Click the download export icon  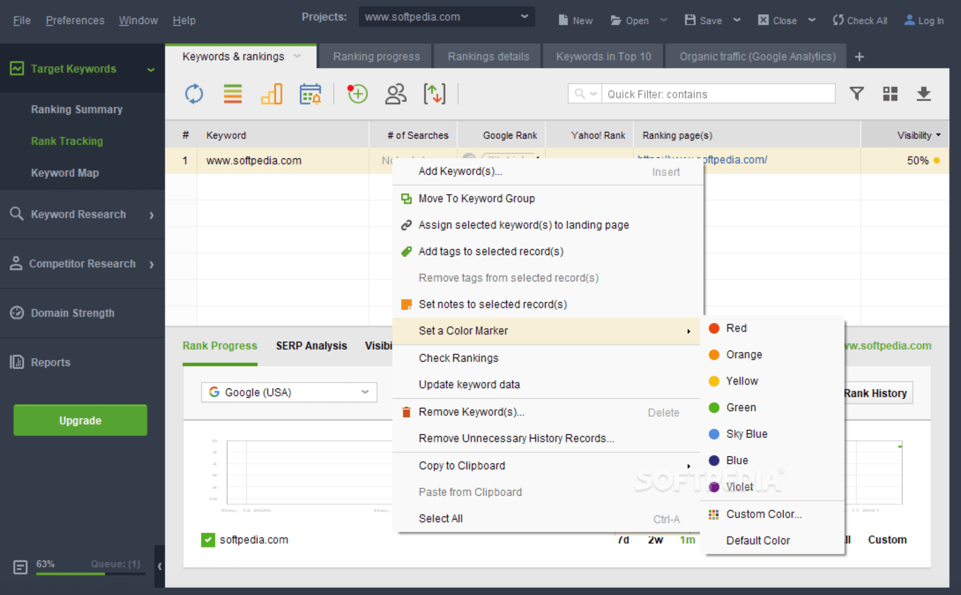point(923,94)
